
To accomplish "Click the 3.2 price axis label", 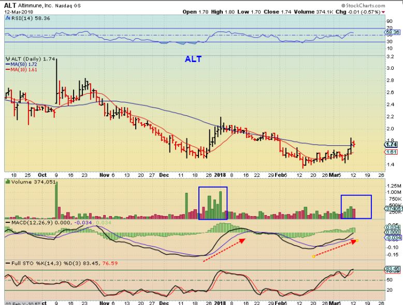I will click(390, 56).
